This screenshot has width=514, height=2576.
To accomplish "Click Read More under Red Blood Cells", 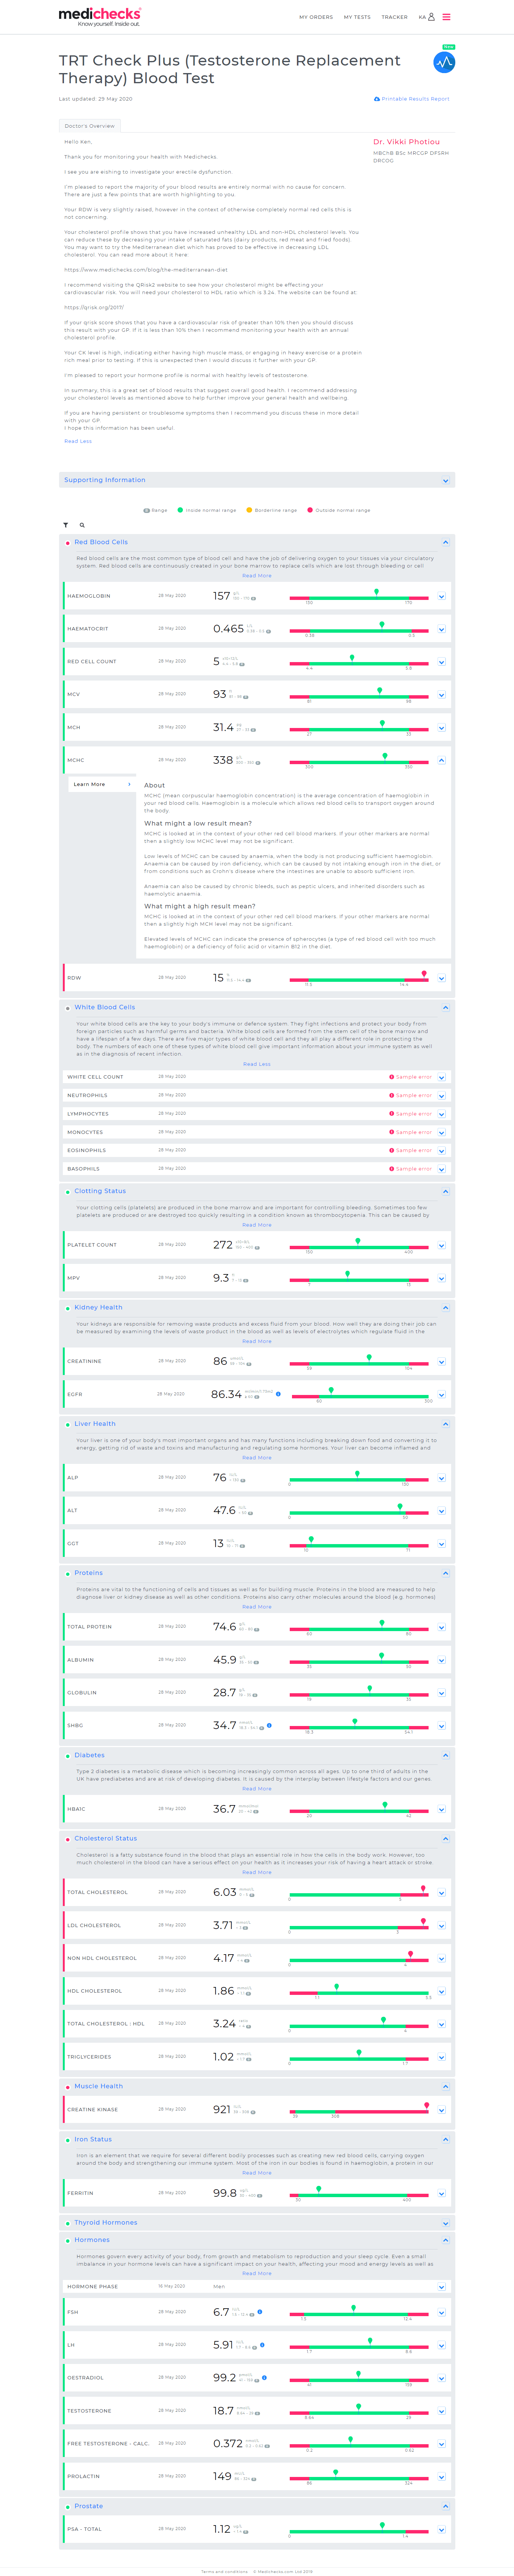I will pyautogui.click(x=257, y=576).
